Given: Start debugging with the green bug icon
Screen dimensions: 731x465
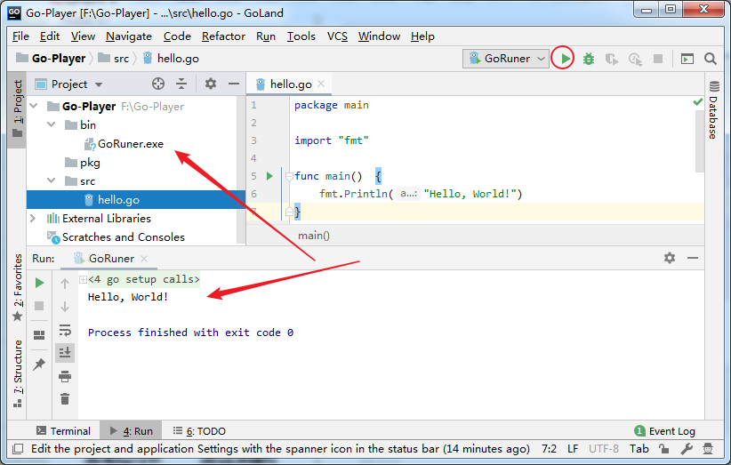Looking at the screenshot, I should pyautogui.click(x=589, y=59).
